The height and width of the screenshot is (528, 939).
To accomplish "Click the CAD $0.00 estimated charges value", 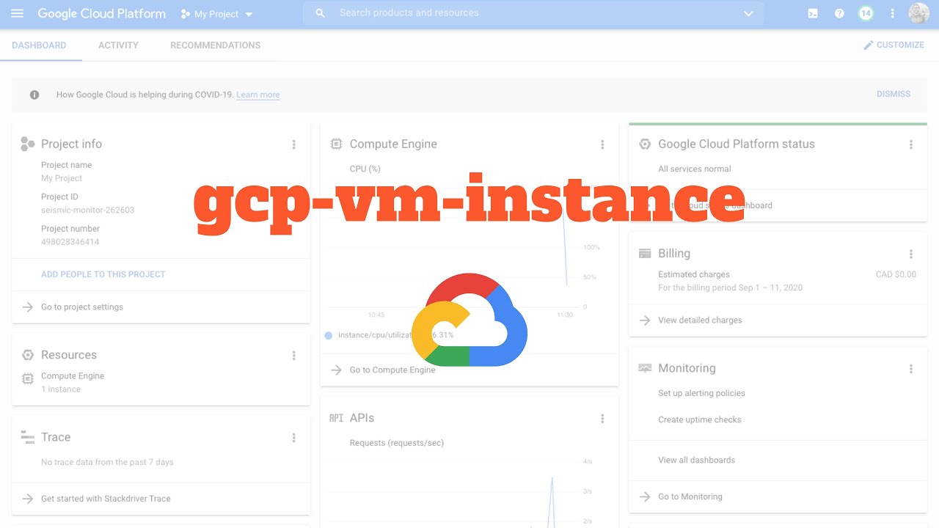I will (896, 274).
